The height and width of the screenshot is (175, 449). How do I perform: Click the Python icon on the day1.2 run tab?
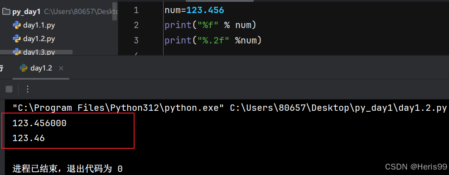(23, 68)
